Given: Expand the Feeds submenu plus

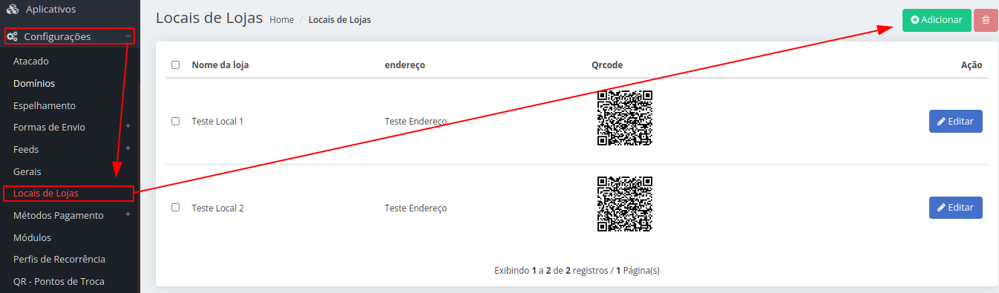Looking at the screenshot, I should click(x=128, y=148).
